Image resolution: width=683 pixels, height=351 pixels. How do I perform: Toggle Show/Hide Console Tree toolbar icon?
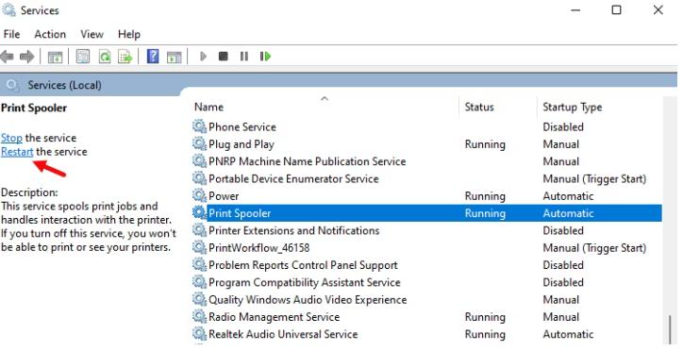(x=55, y=57)
